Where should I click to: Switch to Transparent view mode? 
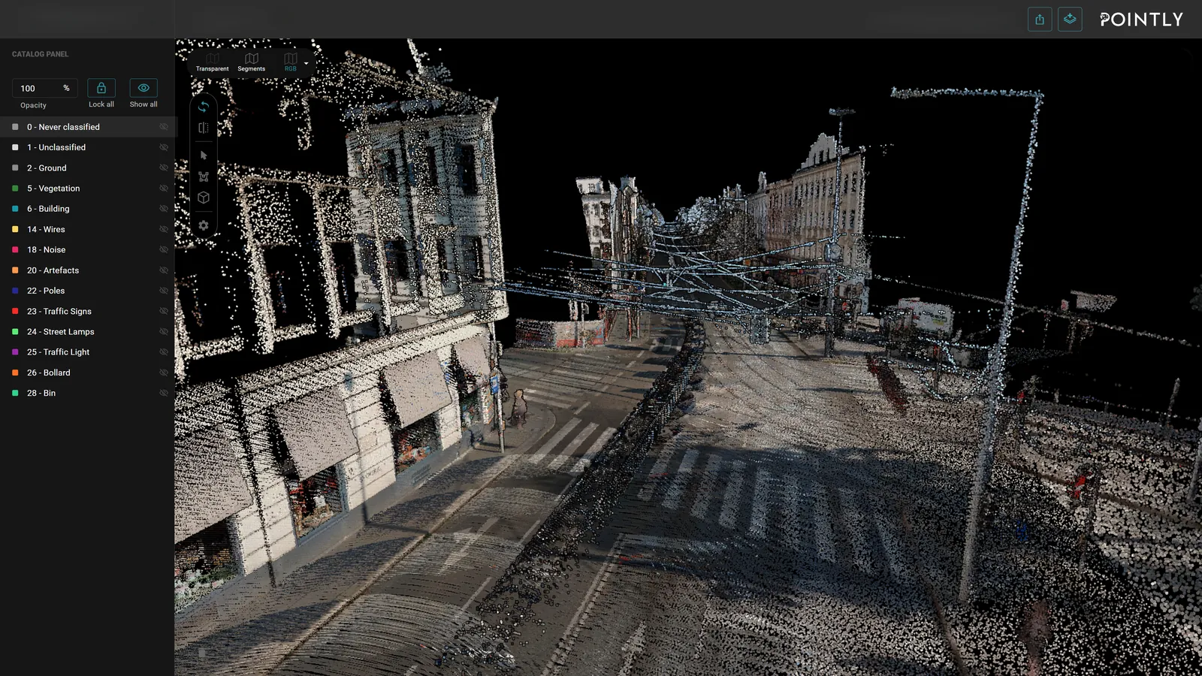(x=213, y=62)
